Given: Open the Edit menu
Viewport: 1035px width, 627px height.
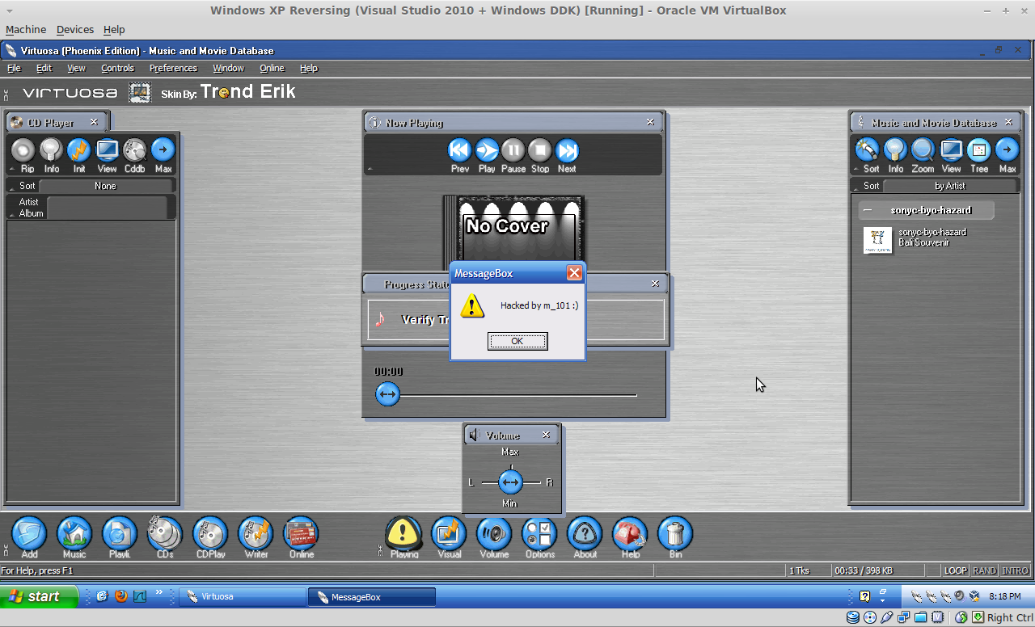Looking at the screenshot, I should 44,69.
